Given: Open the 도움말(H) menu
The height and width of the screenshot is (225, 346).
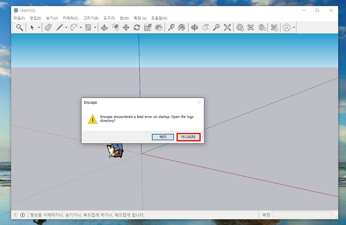Looking at the screenshot, I should 159,18.
